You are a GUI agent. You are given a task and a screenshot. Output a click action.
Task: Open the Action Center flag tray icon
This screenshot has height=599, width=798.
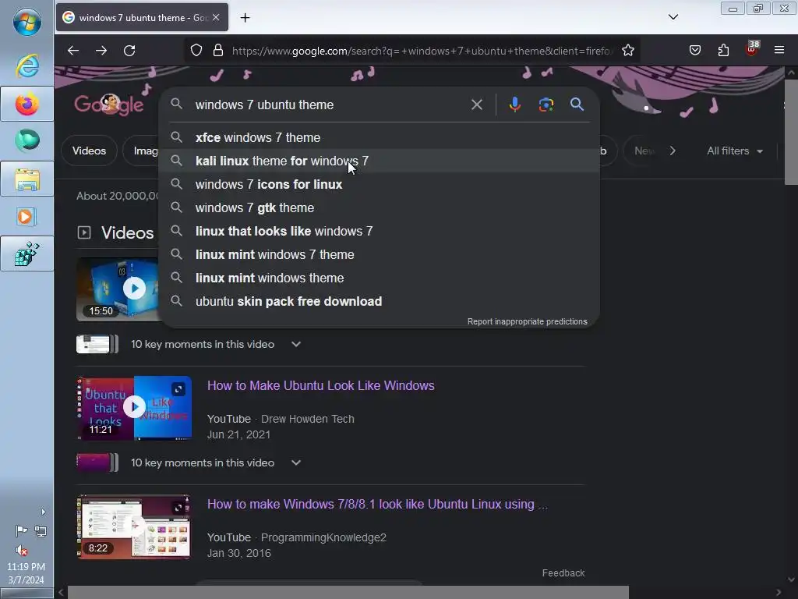point(21,531)
